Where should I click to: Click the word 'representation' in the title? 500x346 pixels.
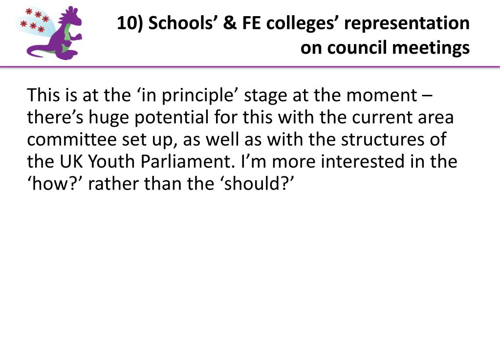(407, 23)
